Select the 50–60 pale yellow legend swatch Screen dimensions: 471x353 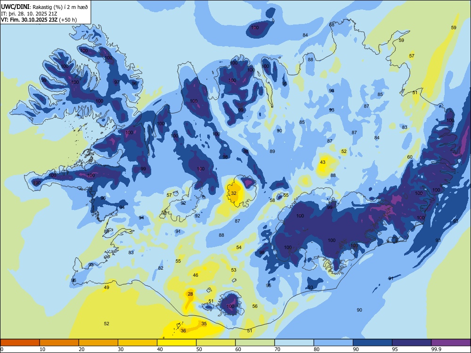[216, 343]
